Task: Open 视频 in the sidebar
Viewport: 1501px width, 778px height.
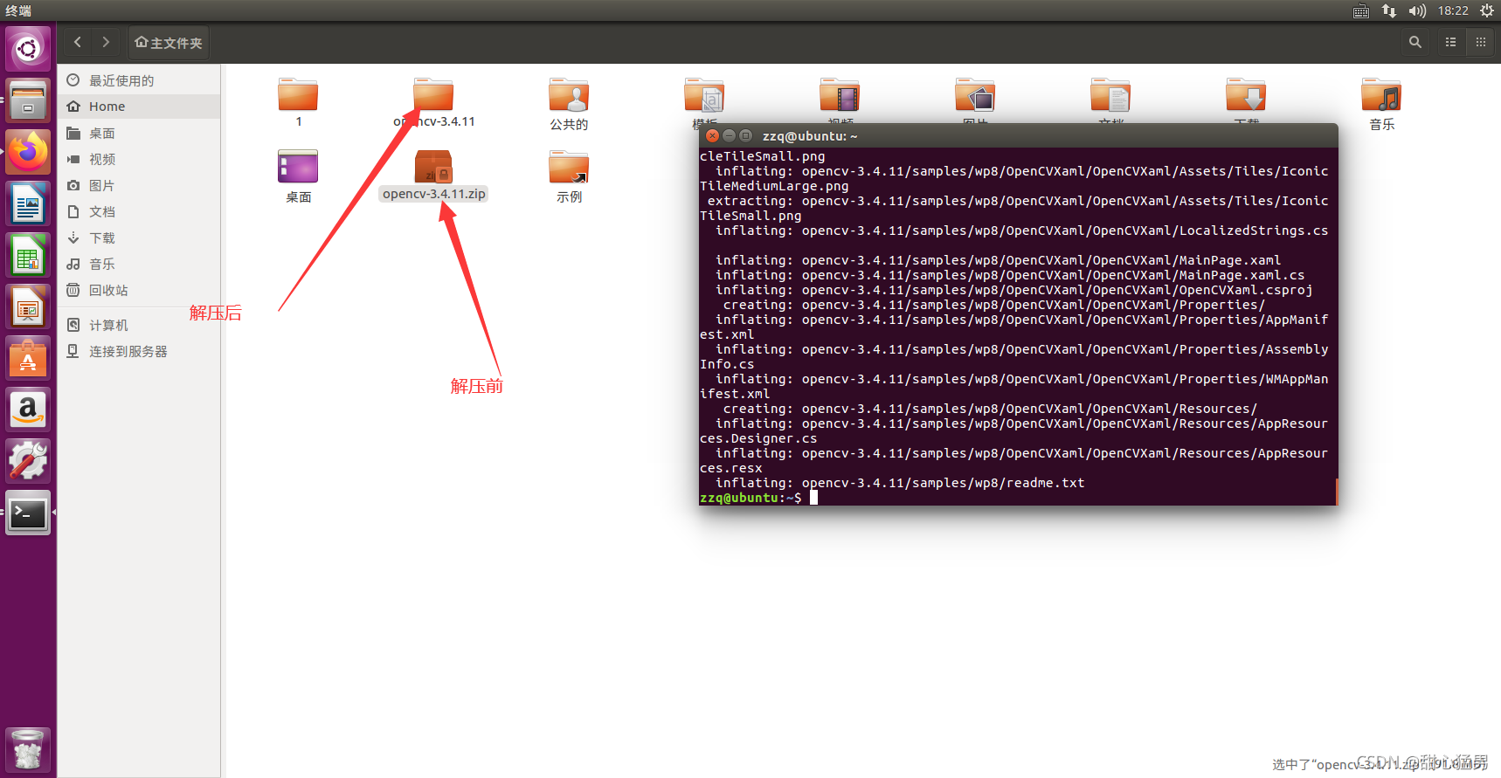Action: coord(139,159)
